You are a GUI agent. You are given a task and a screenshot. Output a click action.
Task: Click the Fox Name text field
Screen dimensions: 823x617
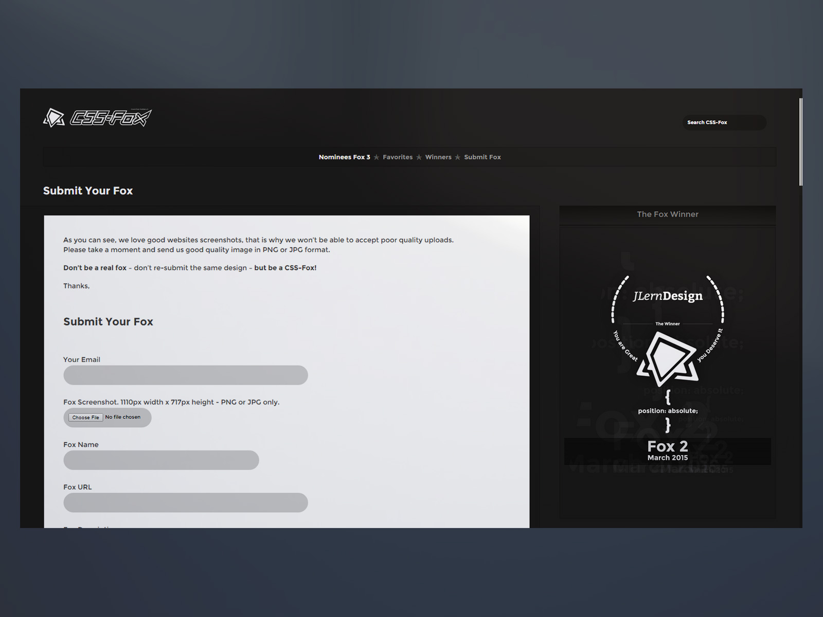tap(161, 460)
